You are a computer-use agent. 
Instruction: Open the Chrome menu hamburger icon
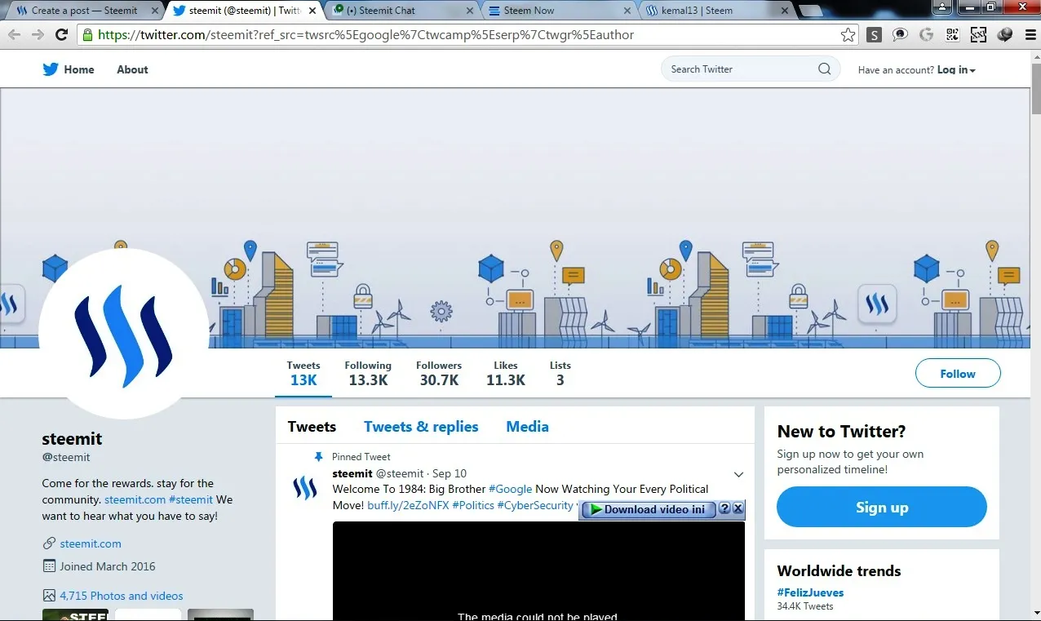tap(1030, 35)
